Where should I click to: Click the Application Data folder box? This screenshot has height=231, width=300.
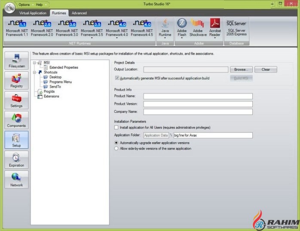point(156,135)
